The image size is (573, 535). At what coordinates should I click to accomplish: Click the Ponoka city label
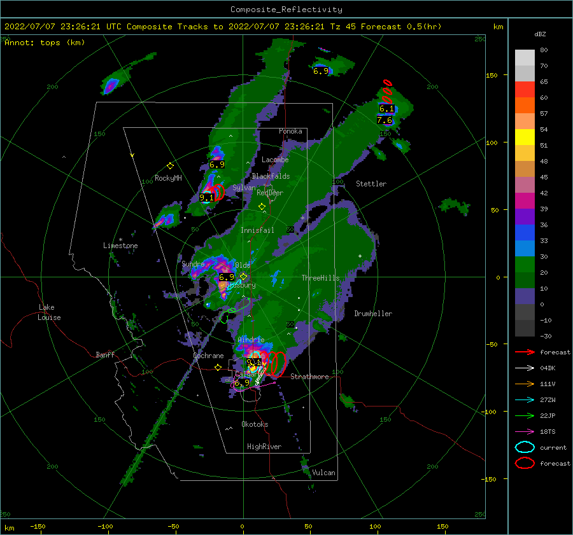coord(290,131)
